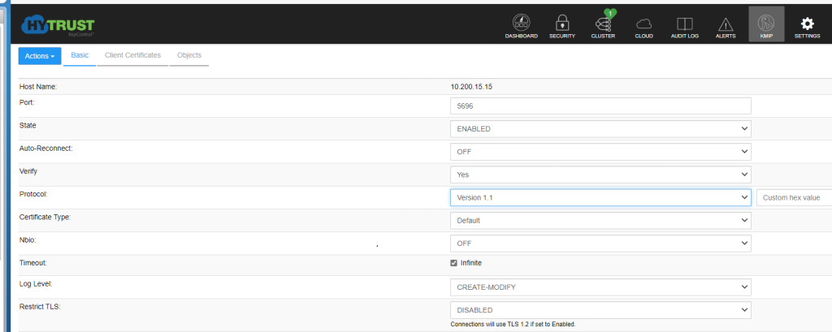832x332 pixels.
Task: Select the Cloud icon in the header
Action: click(x=643, y=24)
